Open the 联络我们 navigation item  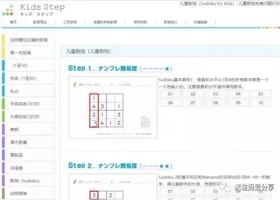[171, 22]
